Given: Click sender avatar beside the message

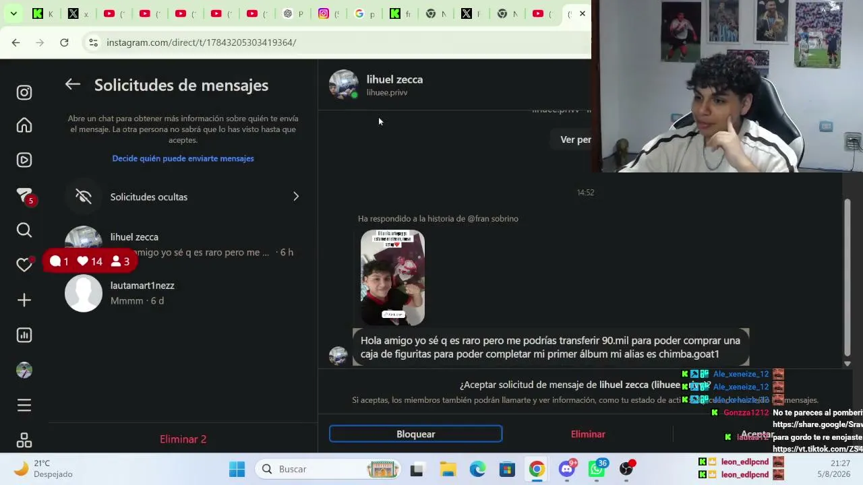Looking at the screenshot, I should [x=338, y=356].
